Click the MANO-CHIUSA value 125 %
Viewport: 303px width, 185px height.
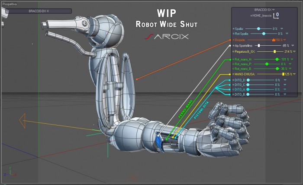click(x=289, y=74)
